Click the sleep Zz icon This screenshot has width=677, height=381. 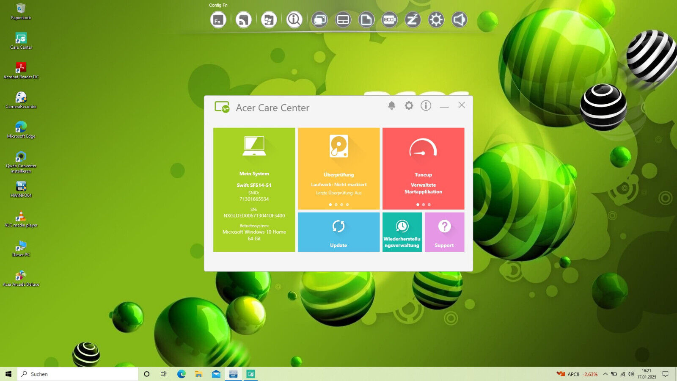[413, 20]
